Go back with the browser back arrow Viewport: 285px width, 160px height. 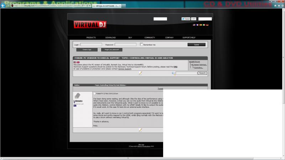click(3, 6)
